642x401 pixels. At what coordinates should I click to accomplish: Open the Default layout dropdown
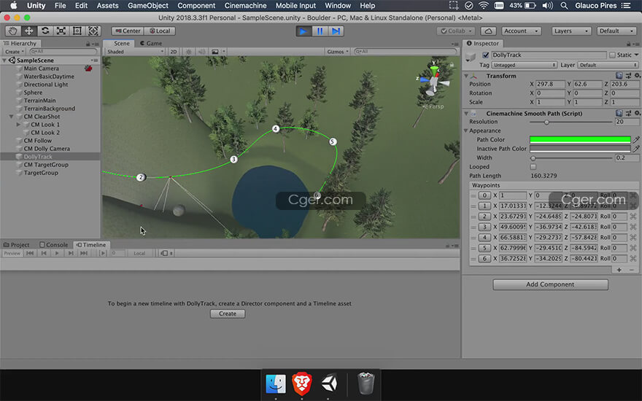(616, 31)
